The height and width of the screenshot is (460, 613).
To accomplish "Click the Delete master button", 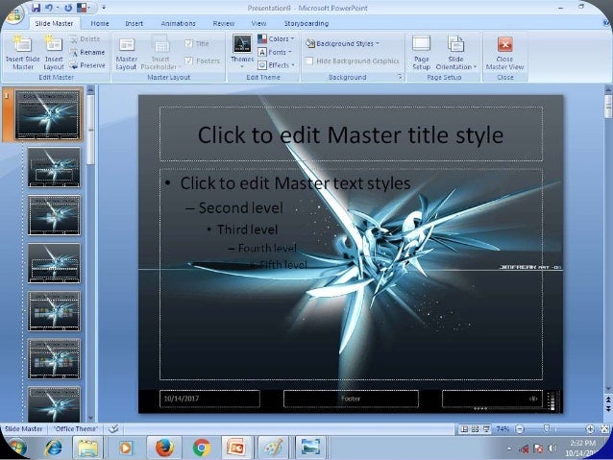I will (86, 38).
